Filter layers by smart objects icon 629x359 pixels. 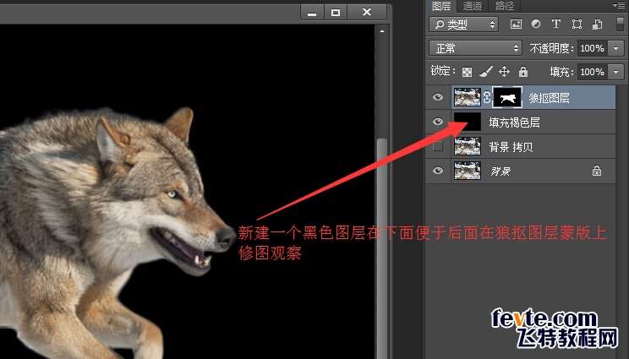pyautogui.click(x=597, y=24)
